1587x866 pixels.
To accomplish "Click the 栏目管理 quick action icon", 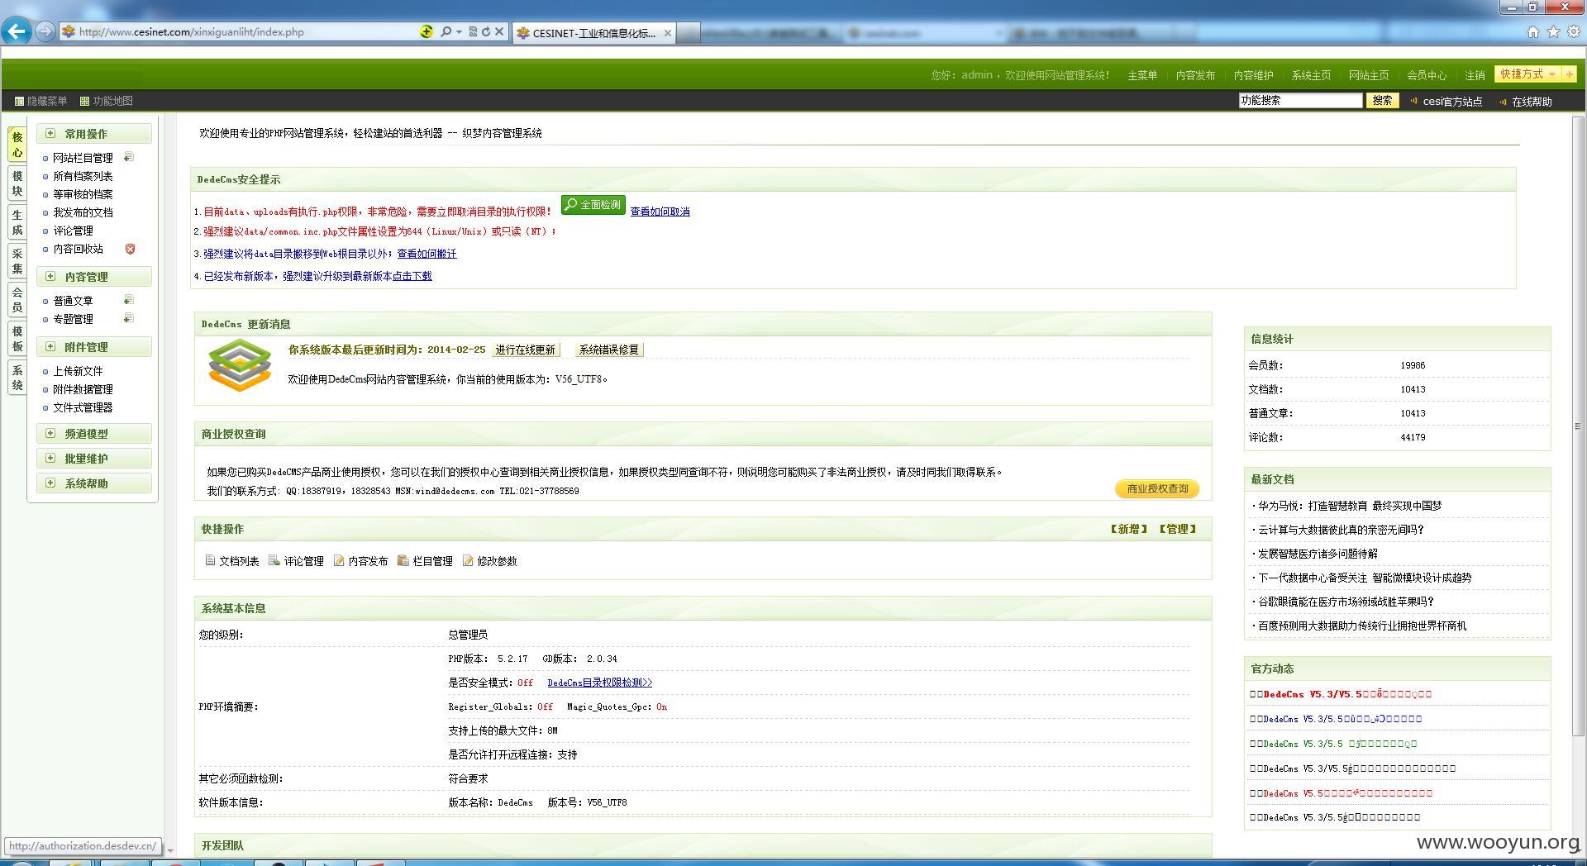I will coord(403,560).
